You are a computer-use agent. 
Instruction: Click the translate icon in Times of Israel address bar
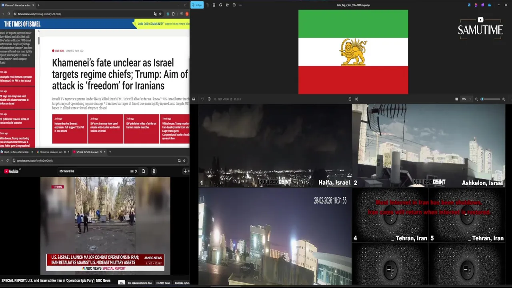[155, 14]
